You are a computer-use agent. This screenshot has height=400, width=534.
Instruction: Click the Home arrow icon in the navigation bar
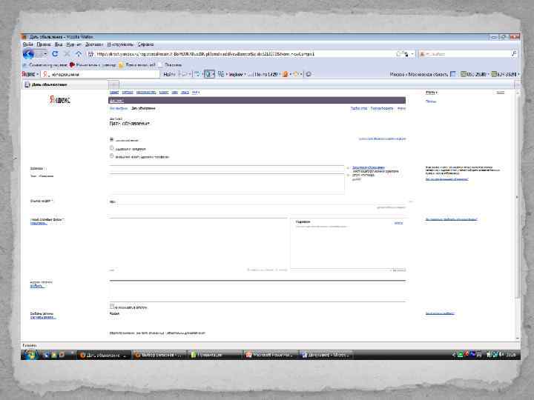79,54
